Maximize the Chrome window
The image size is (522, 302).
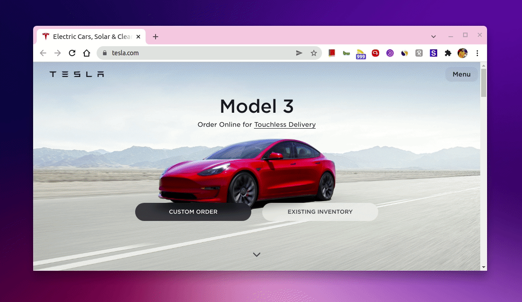[x=465, y=35]
